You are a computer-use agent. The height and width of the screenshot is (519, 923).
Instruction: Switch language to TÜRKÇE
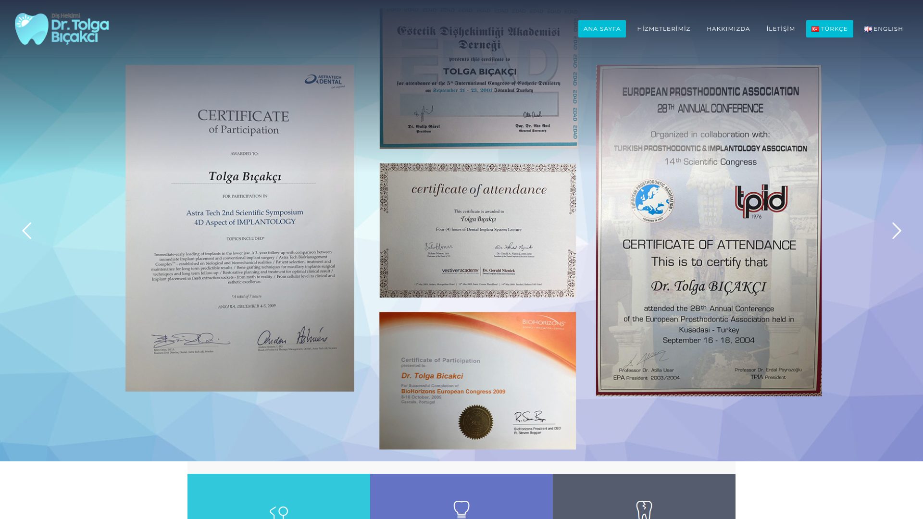(x=830, y=29)
